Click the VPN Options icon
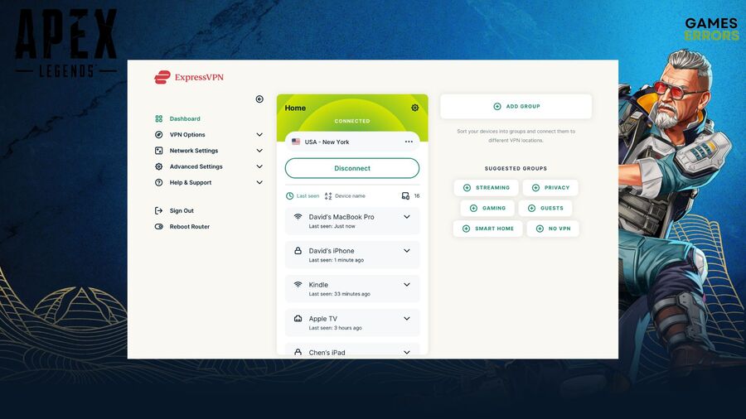Screen dimensions: 746x419 tap(159, 134)
